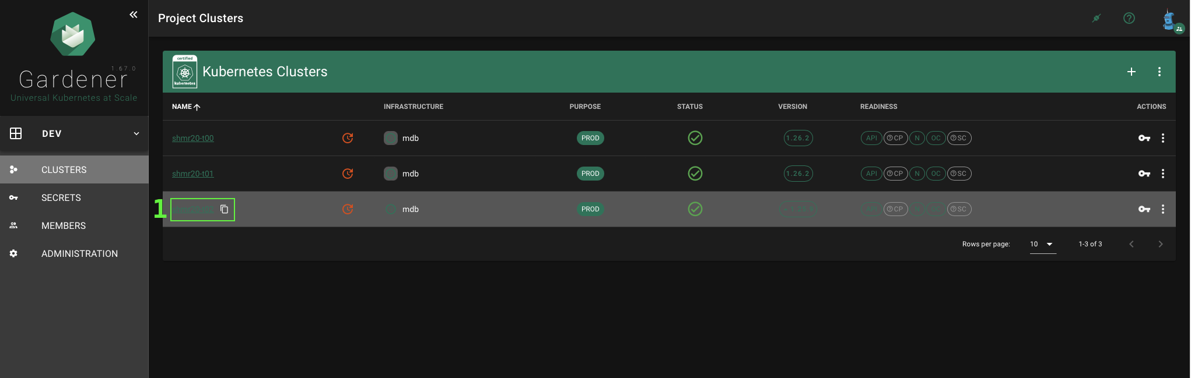Click the 1.26.2 version chip for shmr20-t00

797,138
